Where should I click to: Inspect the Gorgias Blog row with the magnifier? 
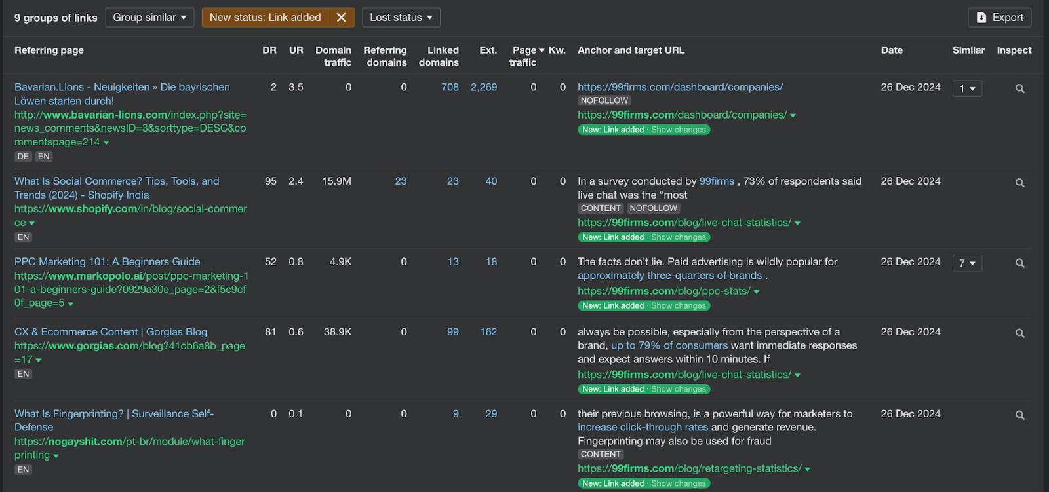click(1019, 333)
